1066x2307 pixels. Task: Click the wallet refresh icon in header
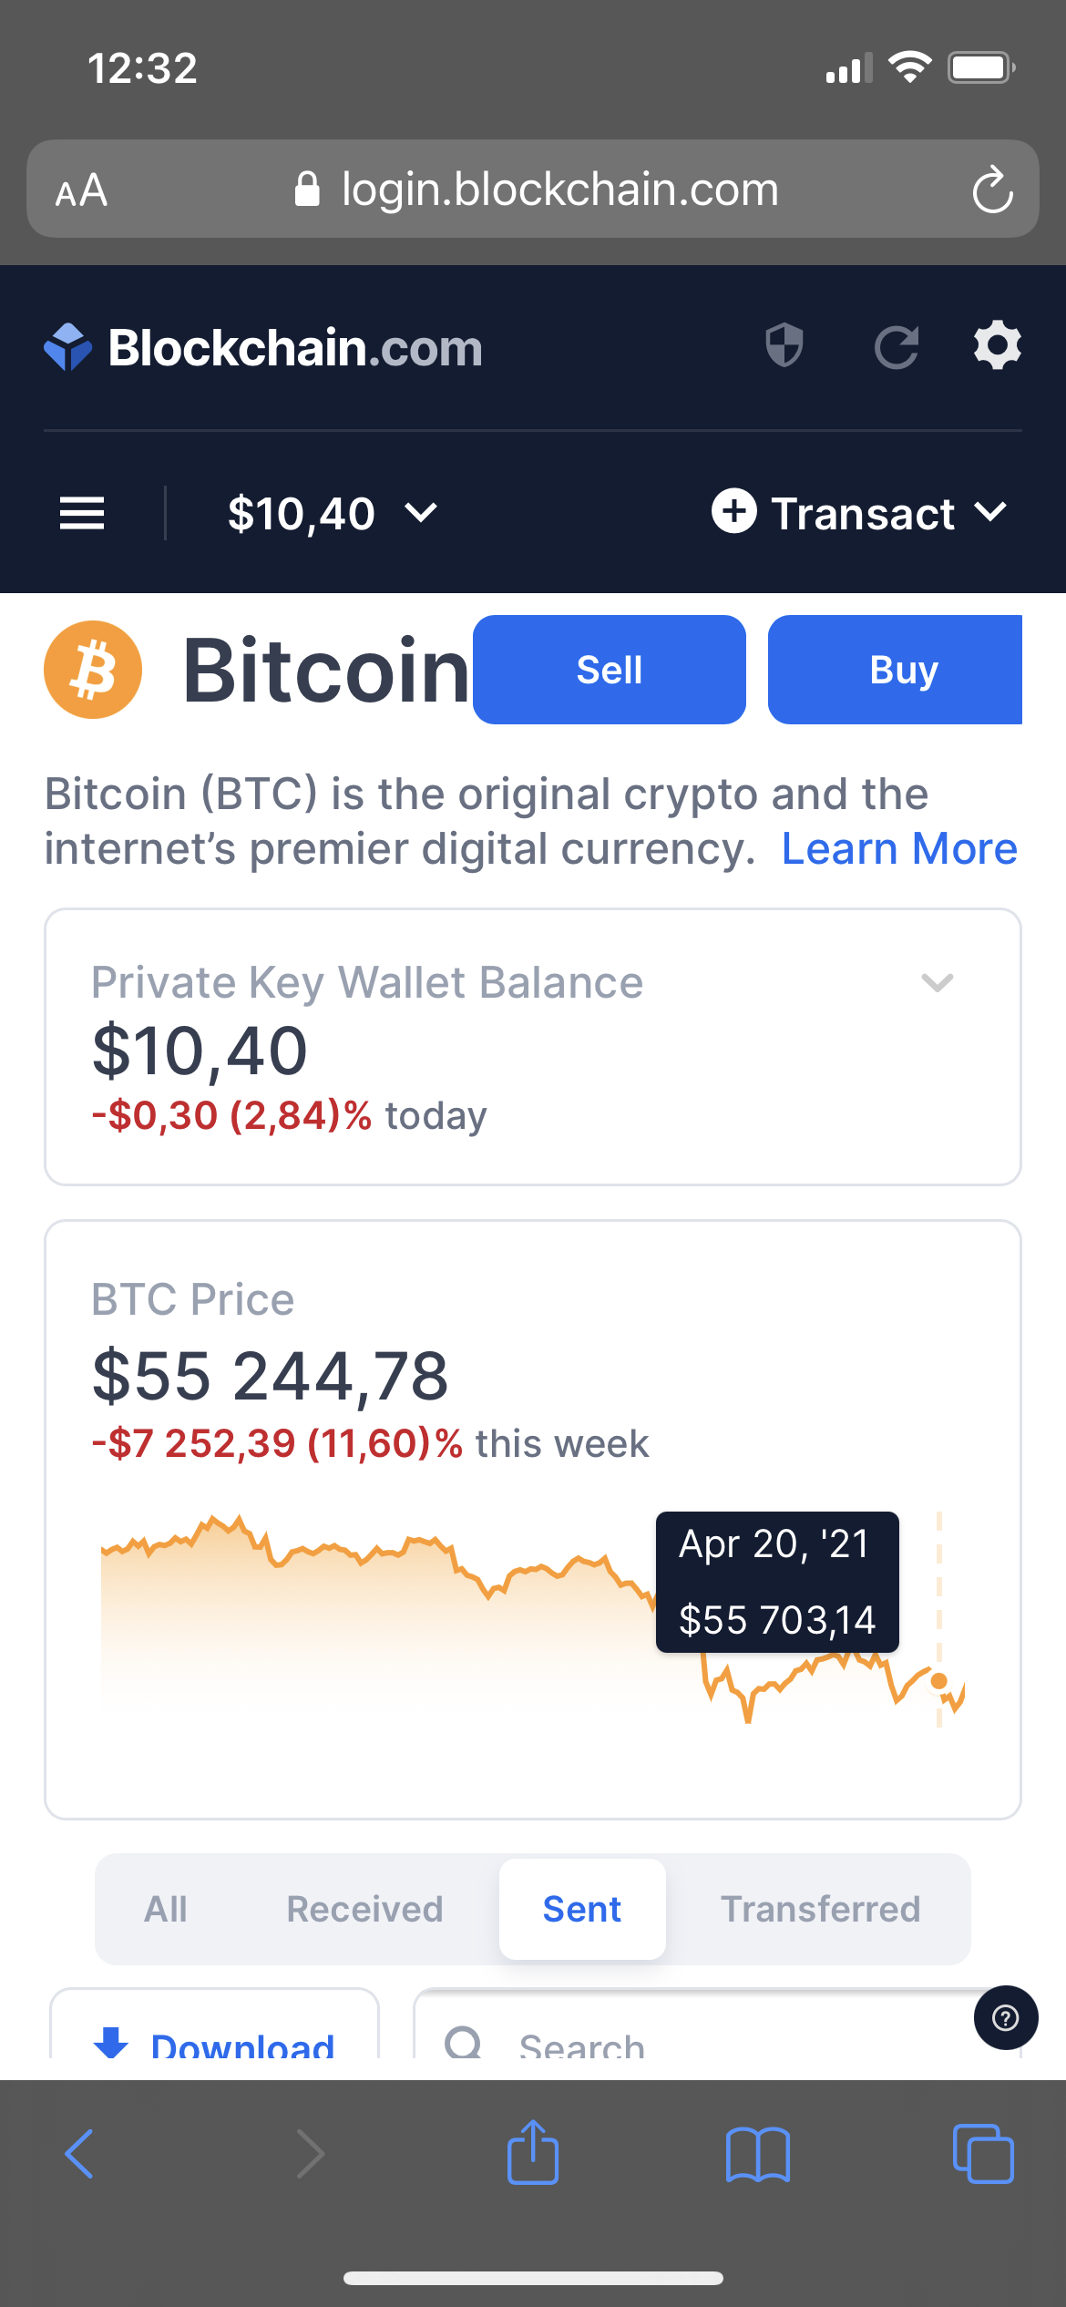(897, 347)
